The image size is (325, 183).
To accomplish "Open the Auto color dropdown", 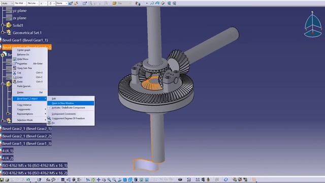I will tap(7, 4).
